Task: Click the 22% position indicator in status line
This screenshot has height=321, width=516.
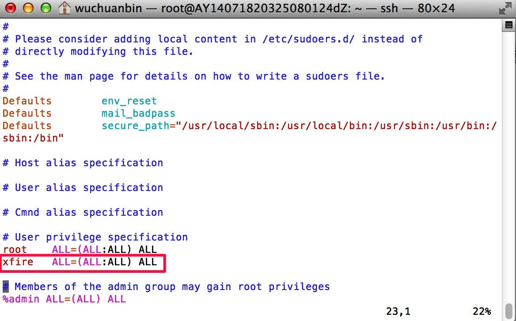Action: (482, 311)
